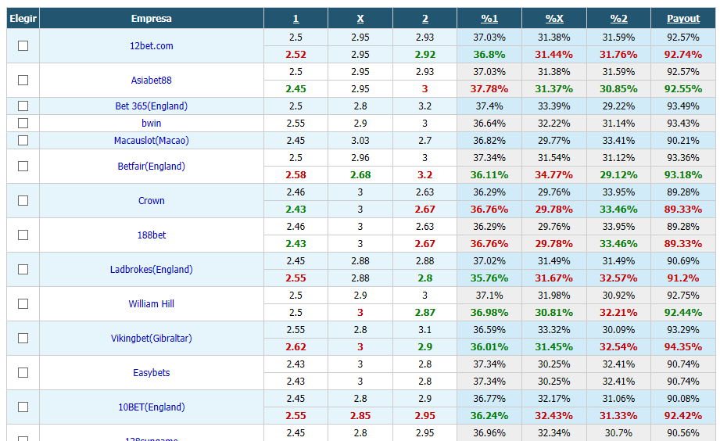The width and height of the screenshot is (720, 441).
Task: Check the Easybets row checkbox
Action: point(23,372)
